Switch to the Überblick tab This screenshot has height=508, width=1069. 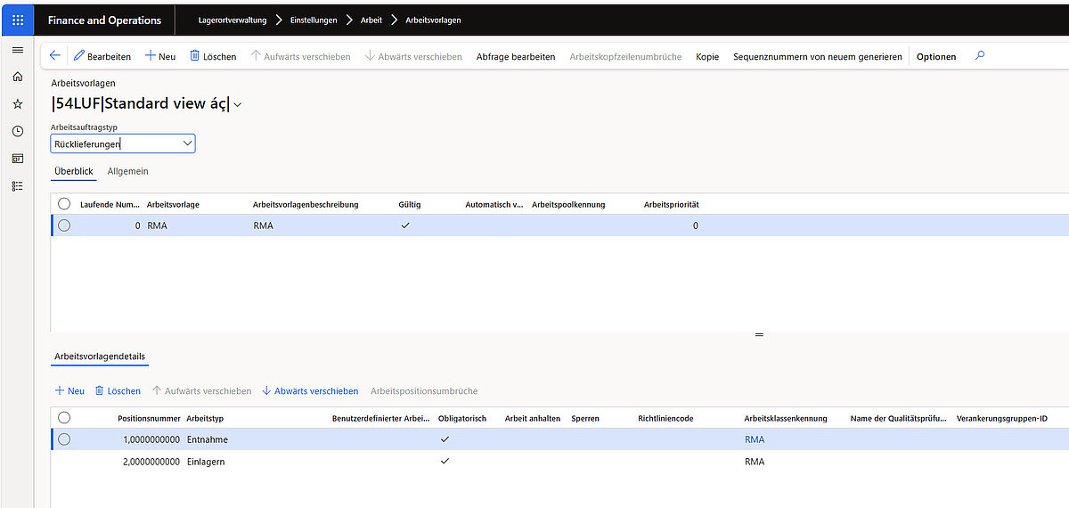(x=74, y=171)
